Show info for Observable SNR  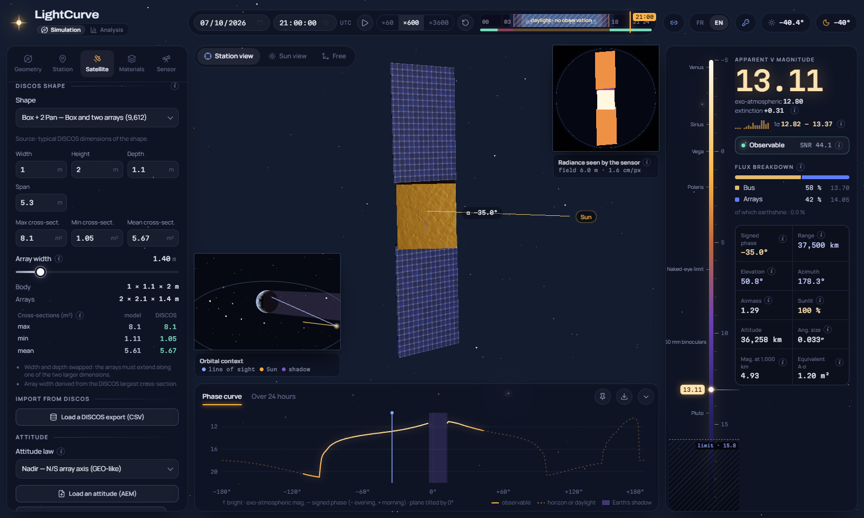click(x=839, y=145)
